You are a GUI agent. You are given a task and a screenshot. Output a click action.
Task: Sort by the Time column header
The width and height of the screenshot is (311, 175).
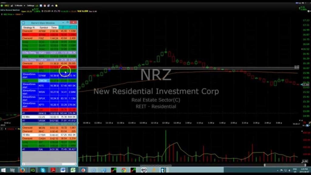tap(54, 28)
